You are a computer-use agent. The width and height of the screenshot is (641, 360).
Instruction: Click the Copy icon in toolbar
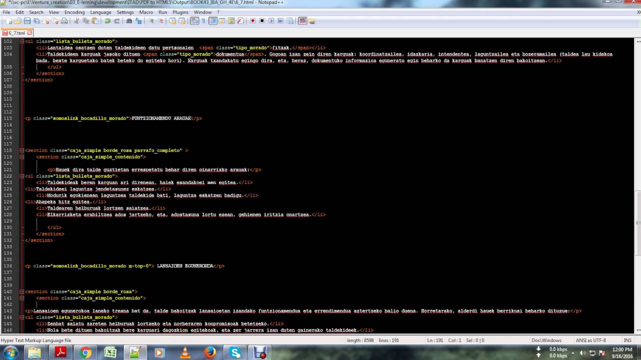pyautogui.click(x=86, y=21)
